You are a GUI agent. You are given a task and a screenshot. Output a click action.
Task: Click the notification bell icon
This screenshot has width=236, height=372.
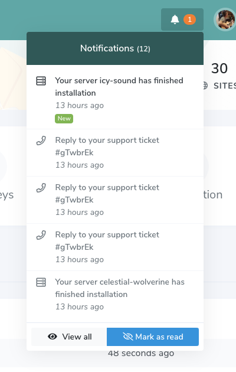click(175, 19)
